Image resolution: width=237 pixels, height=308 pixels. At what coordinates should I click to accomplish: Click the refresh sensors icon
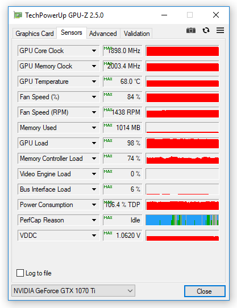206,30
